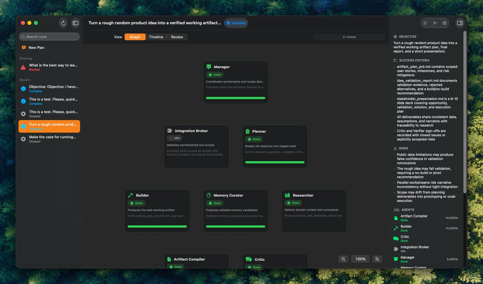Click the stopped icon beside 'Make the case'
This screenshot has height=284, width=483.
click(23, 139)
